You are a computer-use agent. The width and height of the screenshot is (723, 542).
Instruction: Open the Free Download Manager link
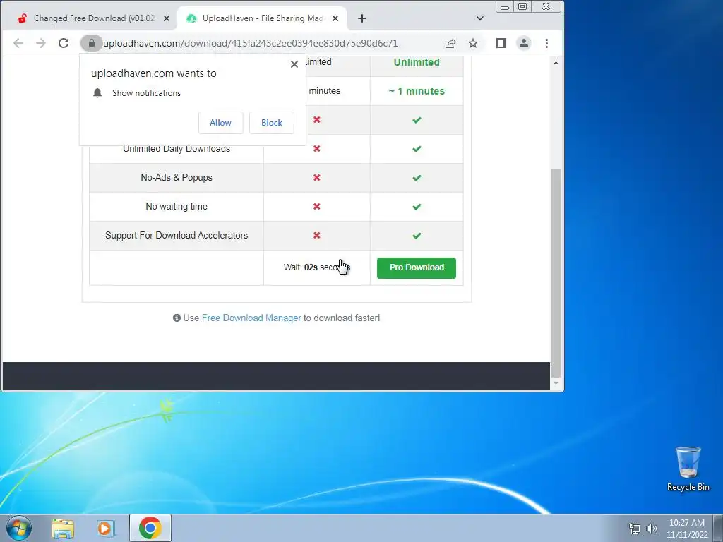tap(251, 318)
